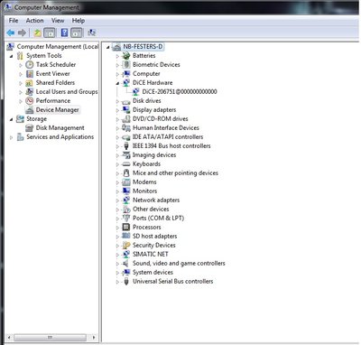Expand the Services and Applications node

(12, 137)
